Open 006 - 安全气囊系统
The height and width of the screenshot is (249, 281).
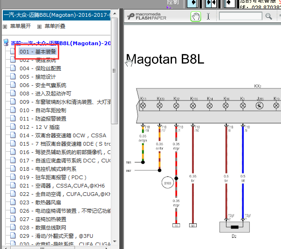click(43, 85)
